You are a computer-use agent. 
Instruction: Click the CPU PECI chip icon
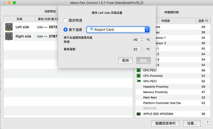click(x=139, y=70)
